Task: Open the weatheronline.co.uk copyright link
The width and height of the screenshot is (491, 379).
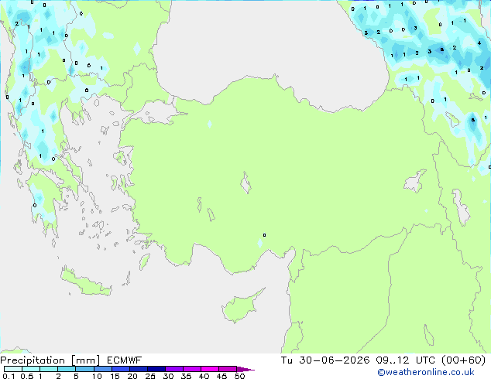Action: point(426,372)
